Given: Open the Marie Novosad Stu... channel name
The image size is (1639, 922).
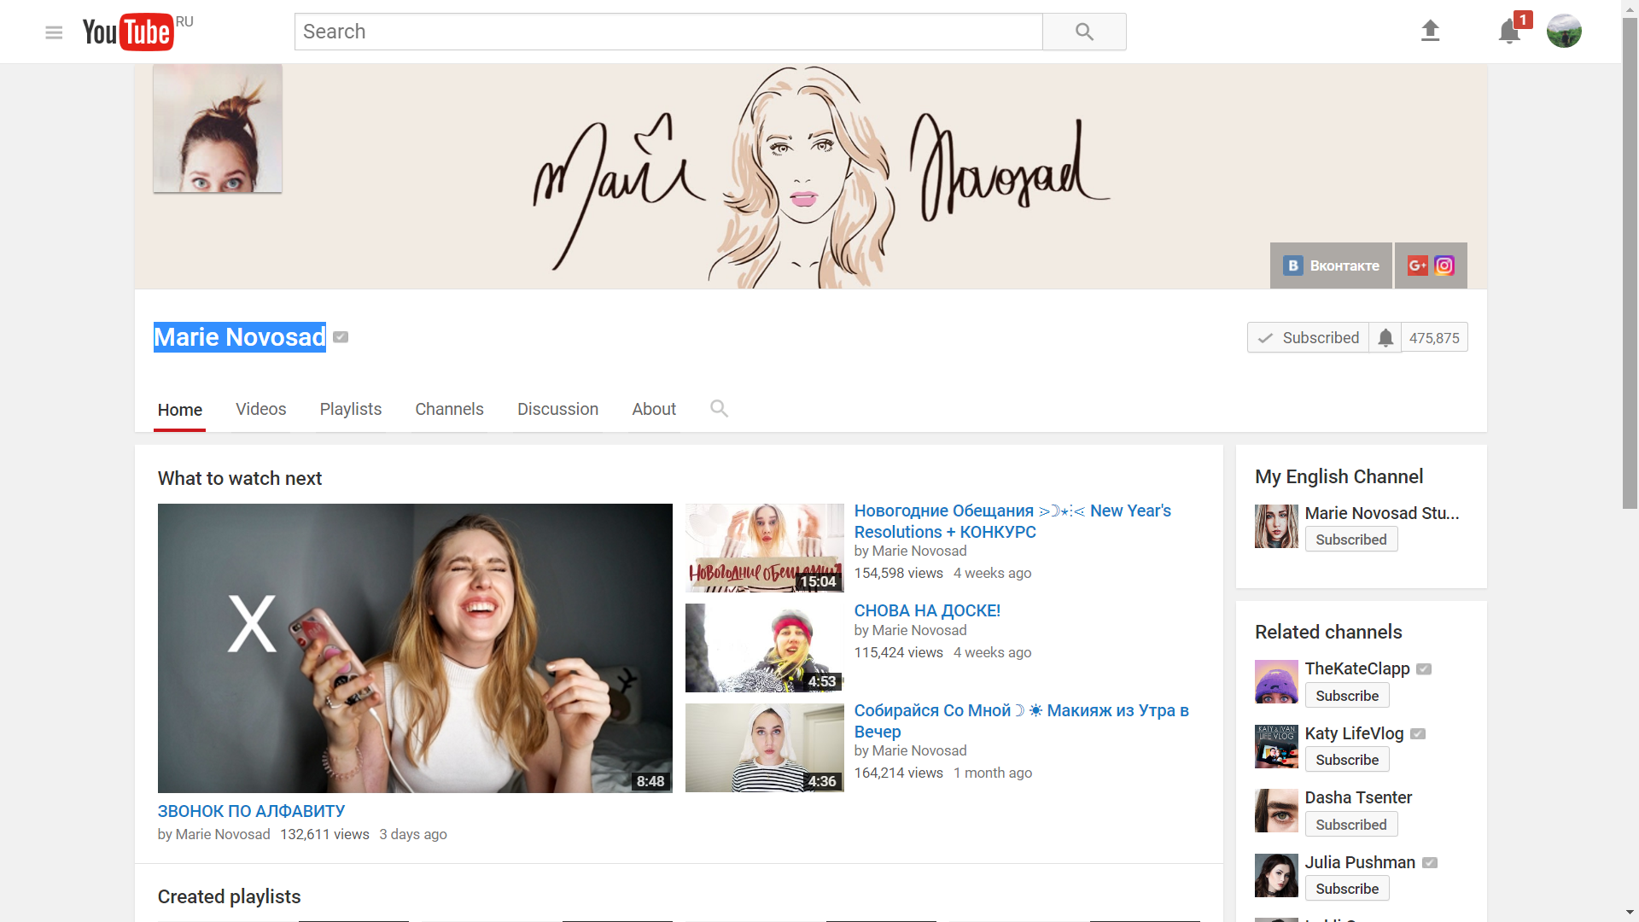Looking at the screenshot, I should (x=1382, y=513).
